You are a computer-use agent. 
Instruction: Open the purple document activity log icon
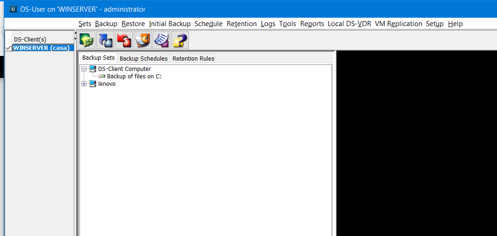(x=161, y=40)
